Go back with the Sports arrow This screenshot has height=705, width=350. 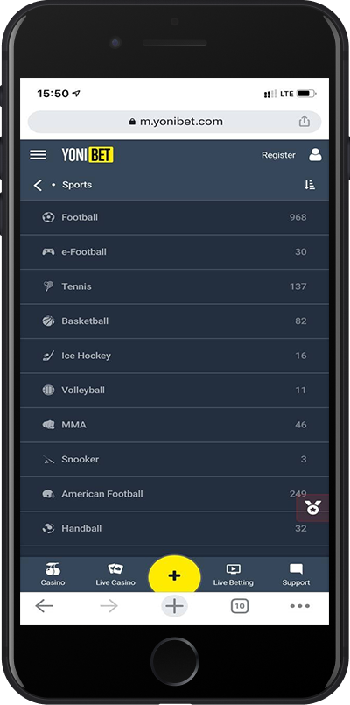[38, 185]
